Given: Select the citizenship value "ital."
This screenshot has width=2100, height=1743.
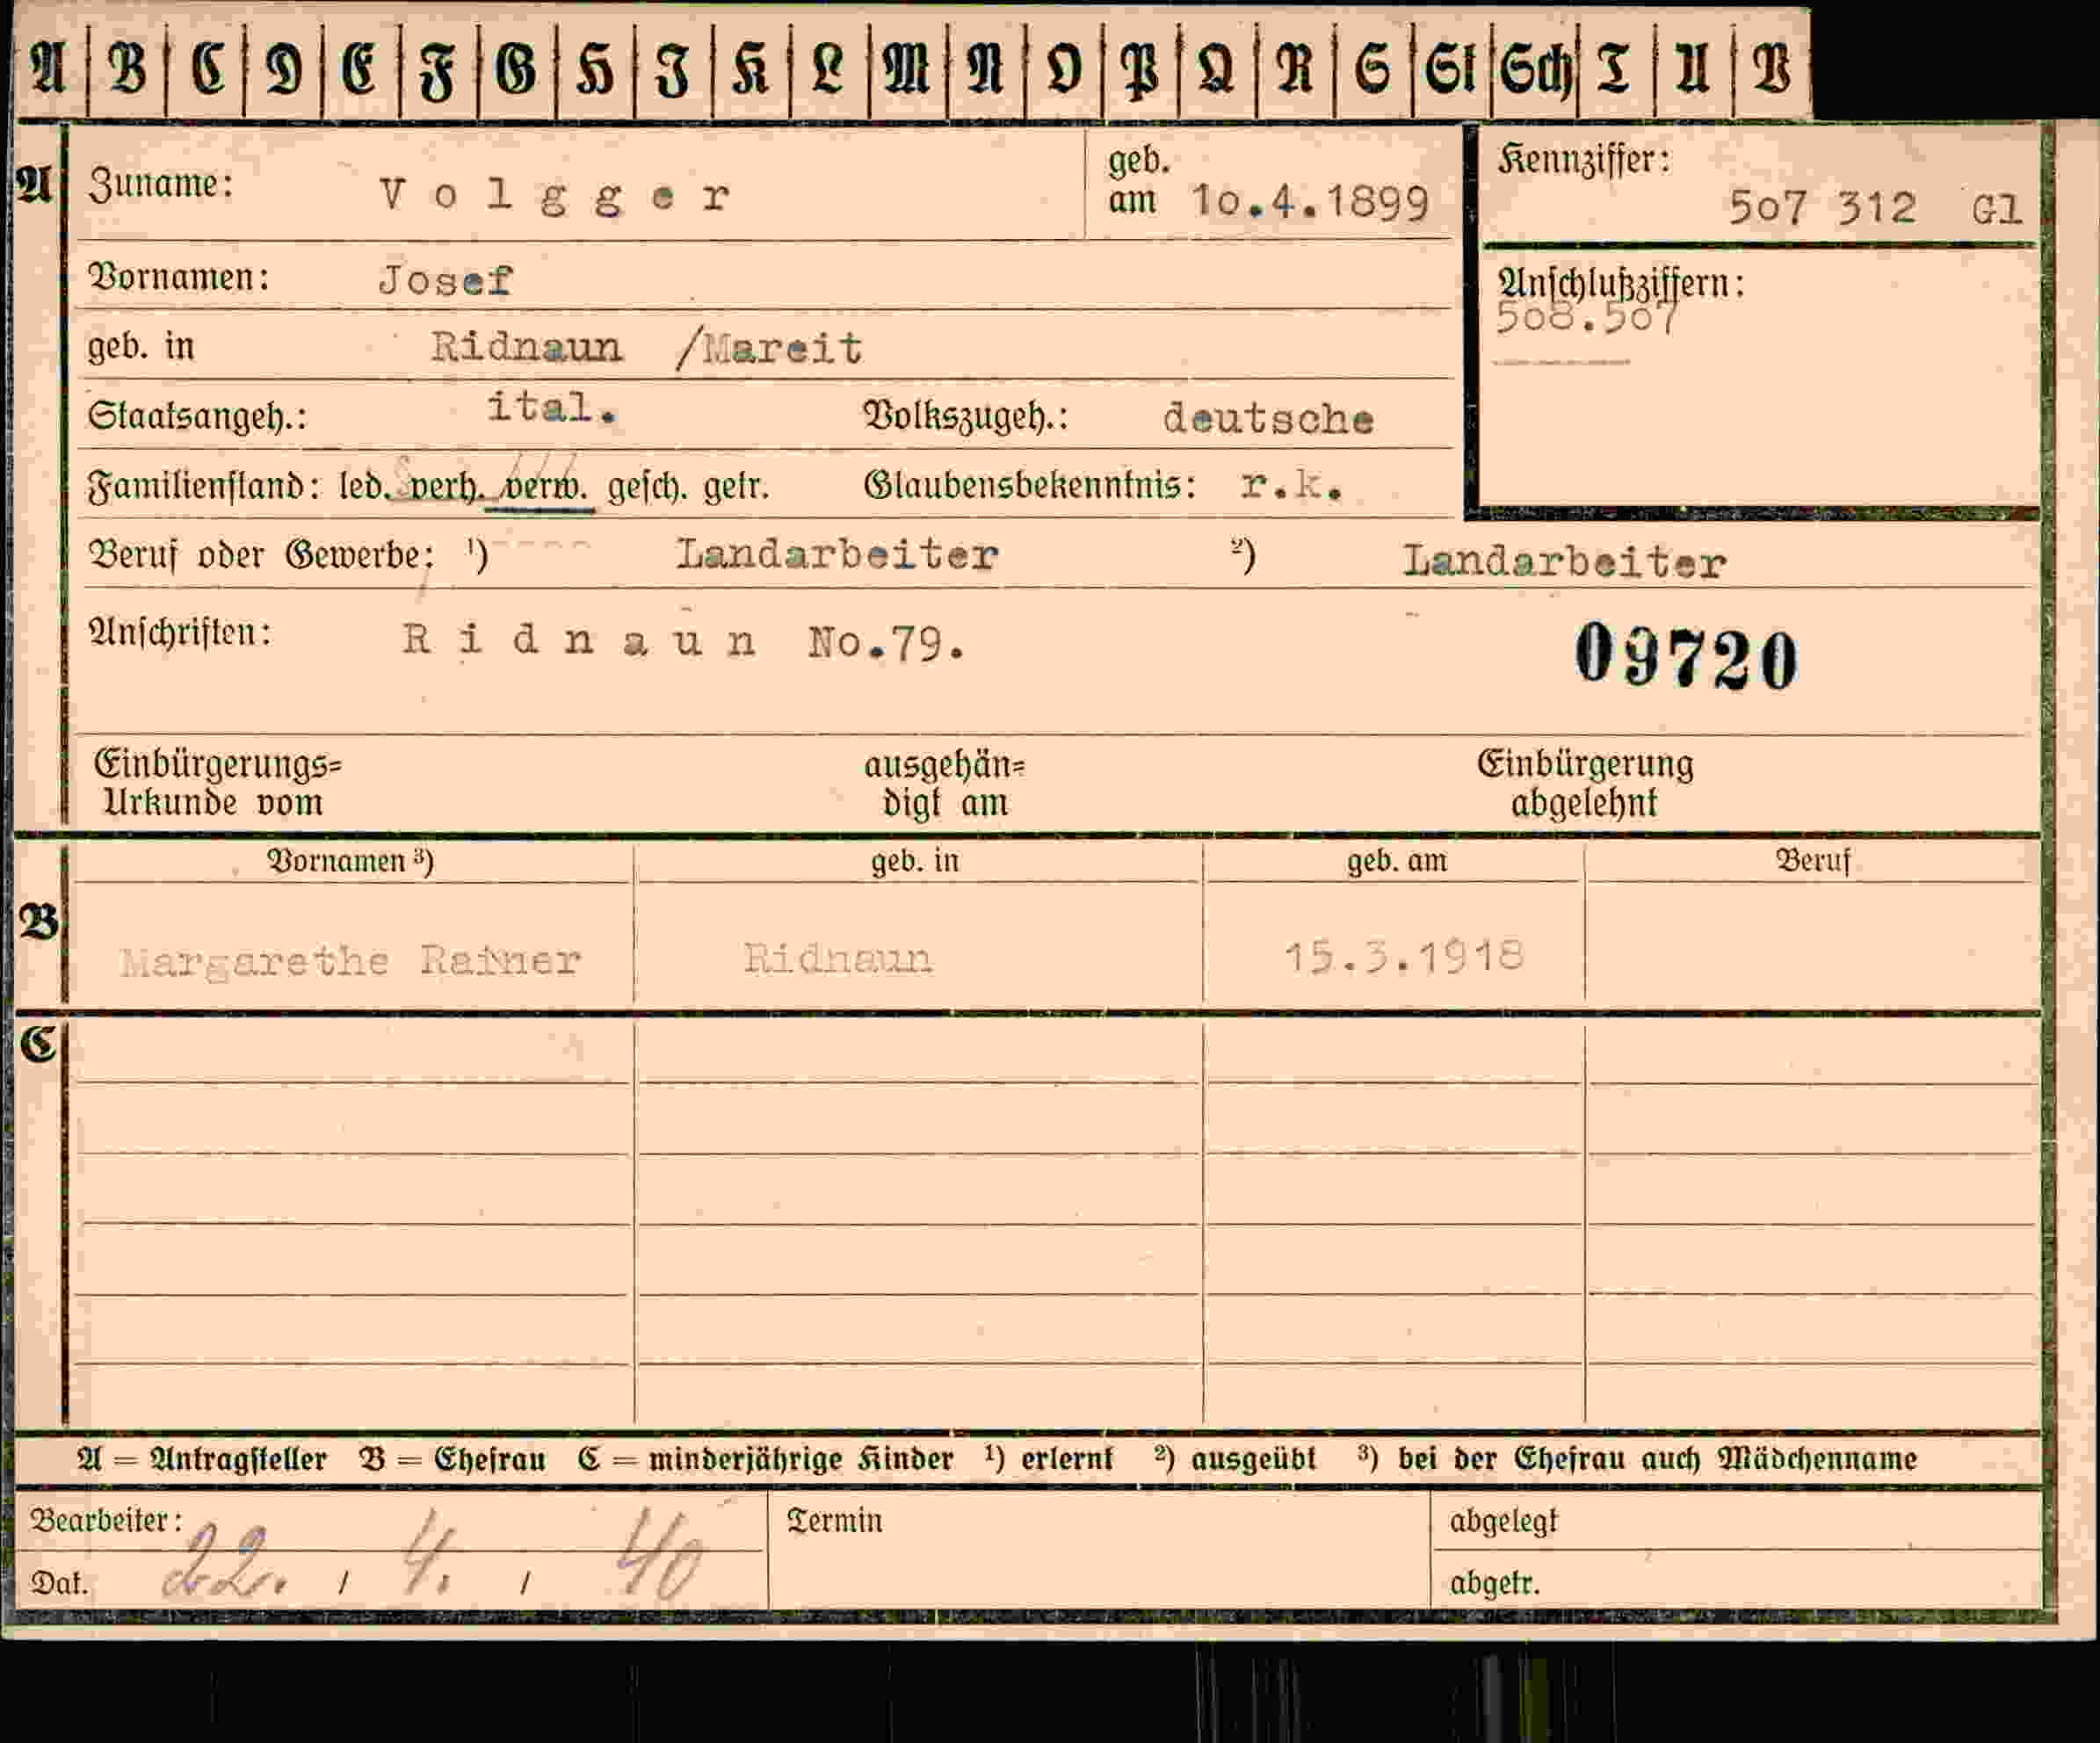Looking at the screenshot, I should [551, 408].
